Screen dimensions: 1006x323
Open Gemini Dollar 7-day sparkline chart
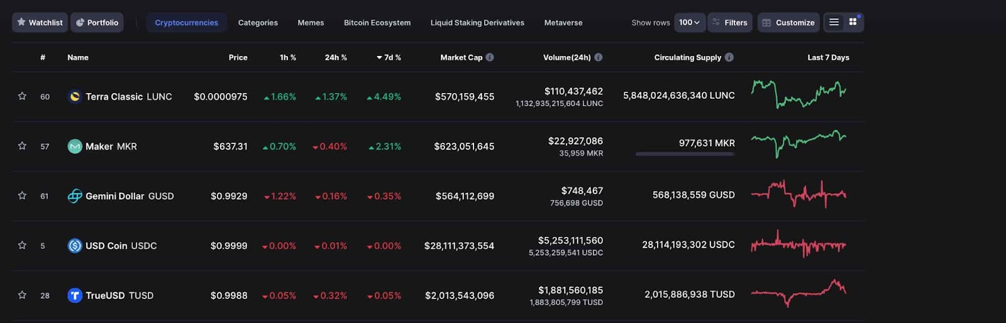[799, 194]
